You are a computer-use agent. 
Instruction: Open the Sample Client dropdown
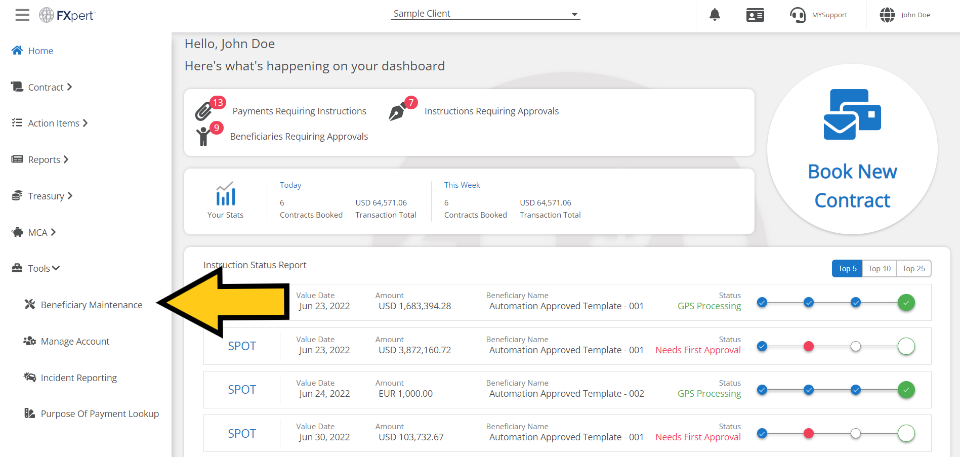click(x=485, y=14)
